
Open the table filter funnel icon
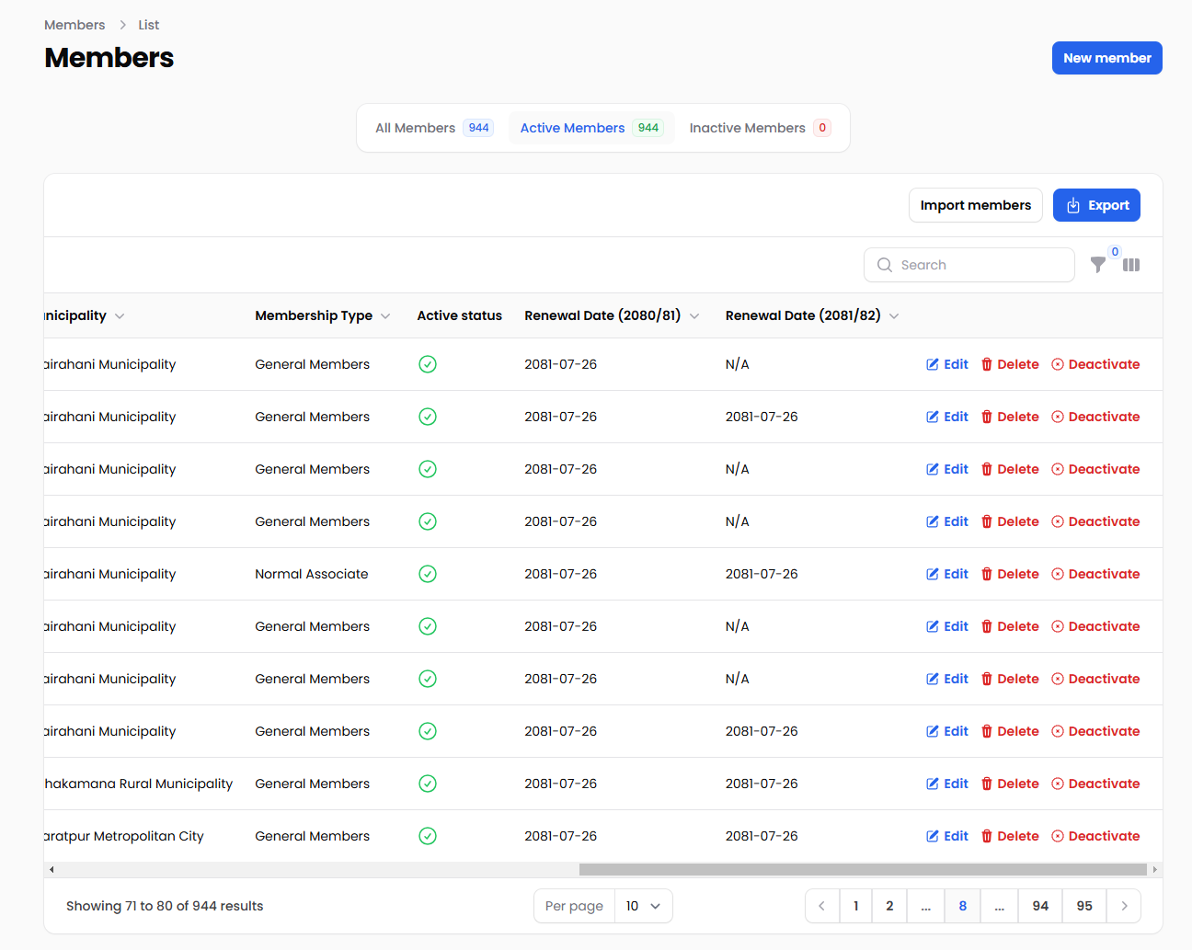[x=1098, y=265]
